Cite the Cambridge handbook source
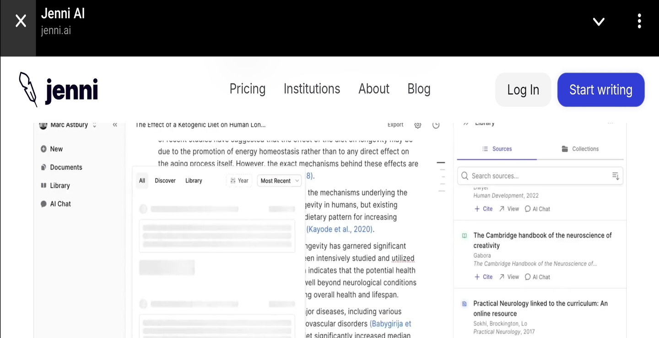Screen dimensions: 659x338 click(483, 277)
